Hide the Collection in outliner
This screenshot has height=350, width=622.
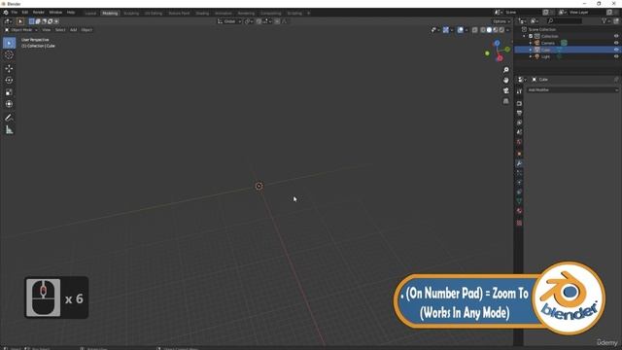pos(616,36)
